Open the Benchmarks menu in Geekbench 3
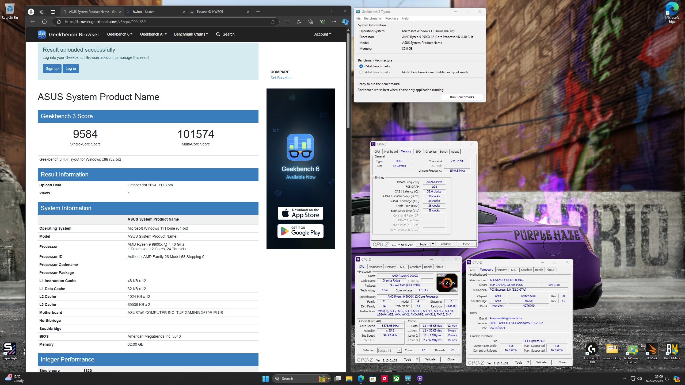685x385 pixels. 373,18
